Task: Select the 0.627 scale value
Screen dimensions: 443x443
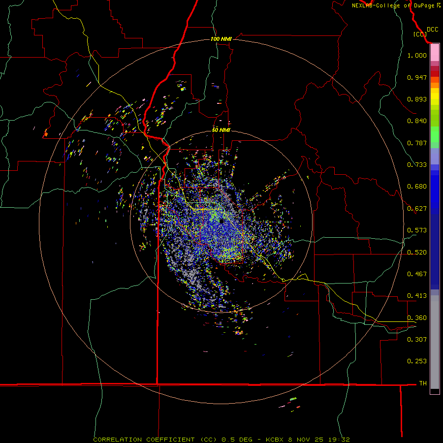Action: tap(417, 209)
